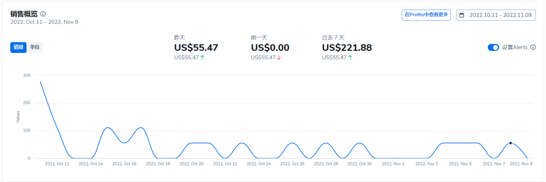Viewport: 546px width, 182px height.
Task: Click the 2022, Nov 5 x-axis label
Action: tap(461, 163)
